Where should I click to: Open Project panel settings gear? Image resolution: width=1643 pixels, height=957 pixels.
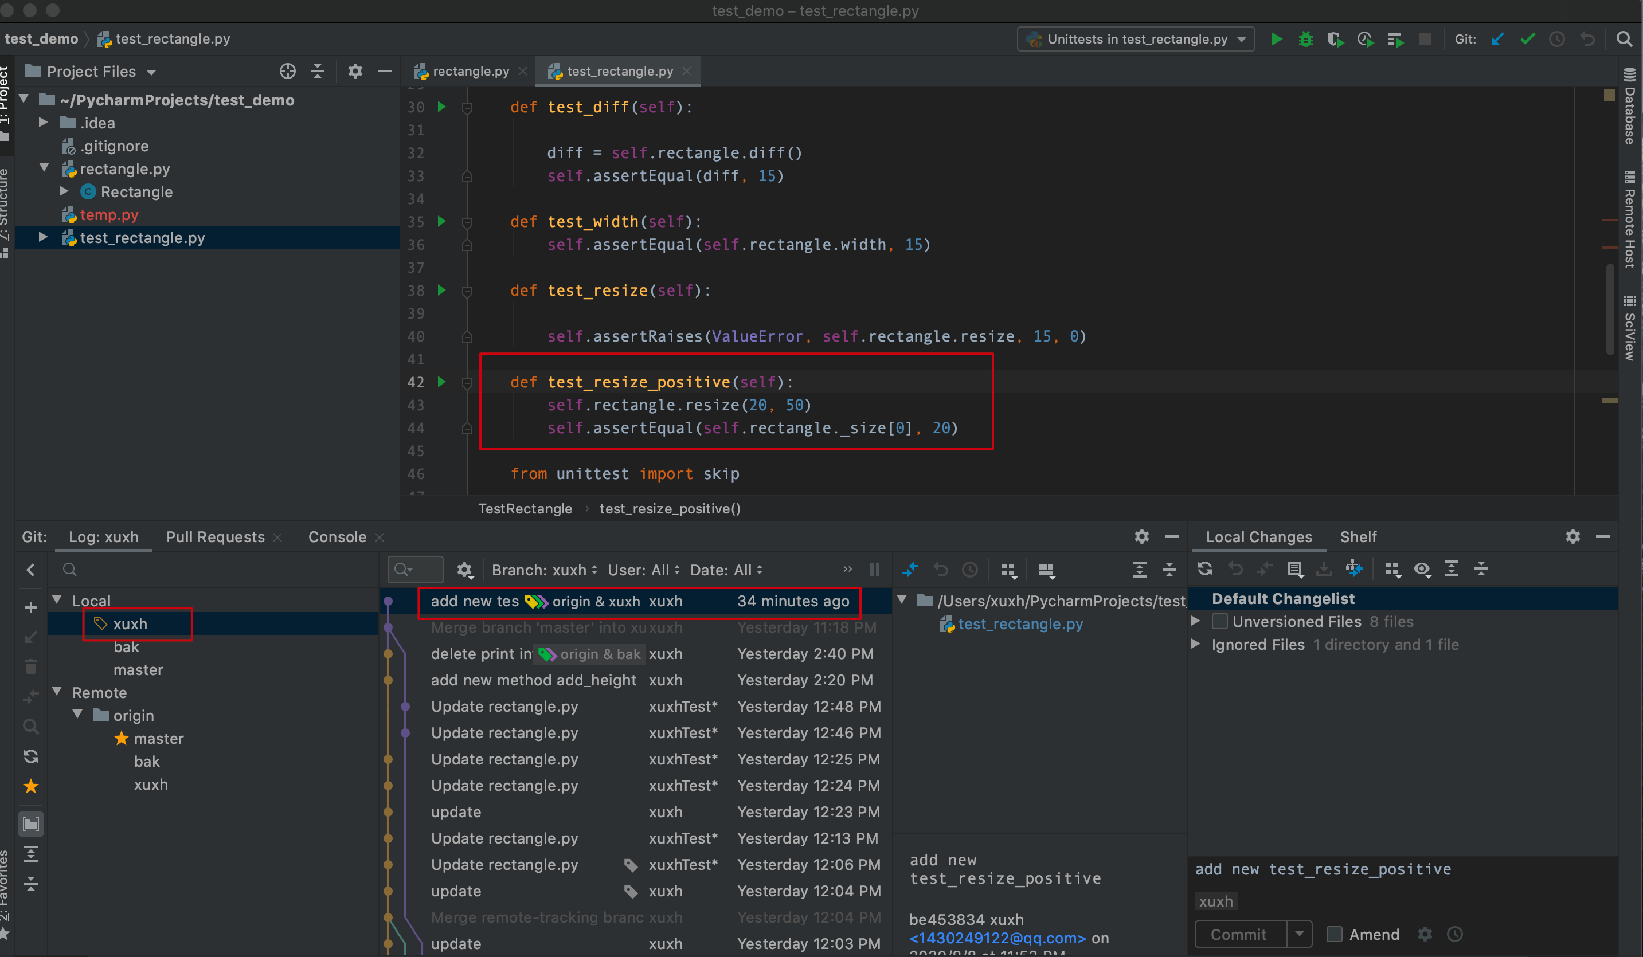[355, 71]
